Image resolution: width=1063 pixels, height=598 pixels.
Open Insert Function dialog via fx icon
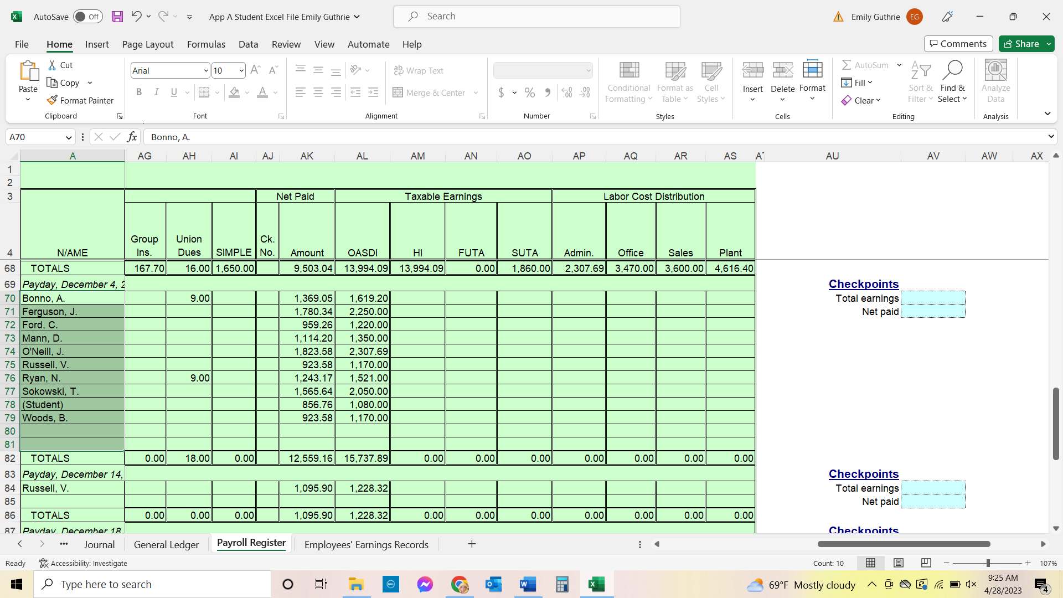point(132,137)
